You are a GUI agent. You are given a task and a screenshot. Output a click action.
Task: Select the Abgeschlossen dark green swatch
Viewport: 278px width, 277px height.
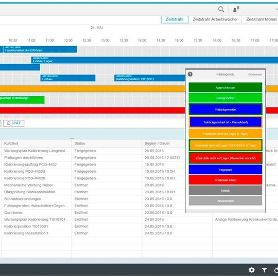click(225, 87)
